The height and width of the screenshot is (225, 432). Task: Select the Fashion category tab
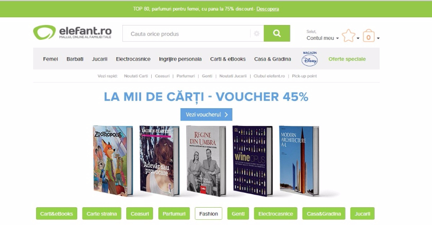(x=209, y=213)
